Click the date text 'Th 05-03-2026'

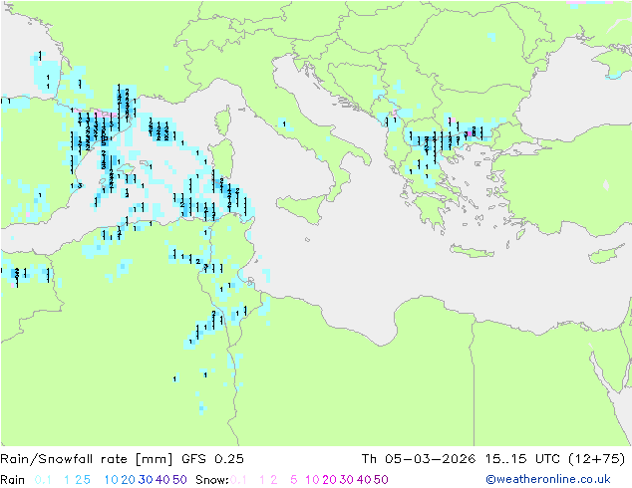pos(419,459)
